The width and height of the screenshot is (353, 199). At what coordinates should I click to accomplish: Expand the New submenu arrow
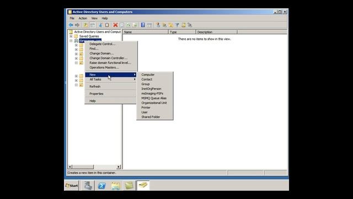click(135, 75)
